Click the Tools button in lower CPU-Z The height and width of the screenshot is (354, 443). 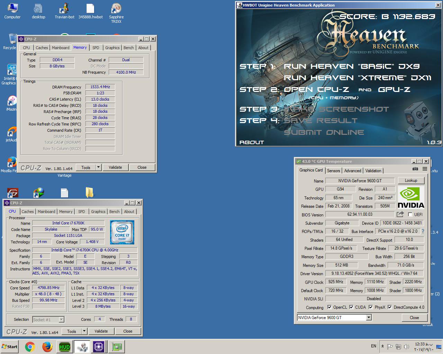point(72,331)
